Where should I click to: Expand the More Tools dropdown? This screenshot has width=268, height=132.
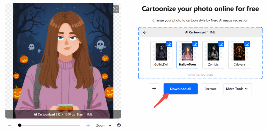pos(237,89)
